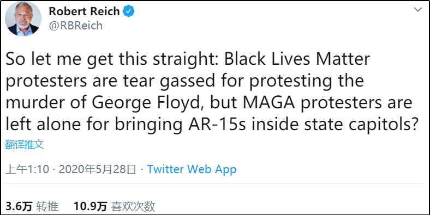This screenshot has width=430, height=215.
Task: Open the tweet options chevron menu
Action: (x=418, y=10)
